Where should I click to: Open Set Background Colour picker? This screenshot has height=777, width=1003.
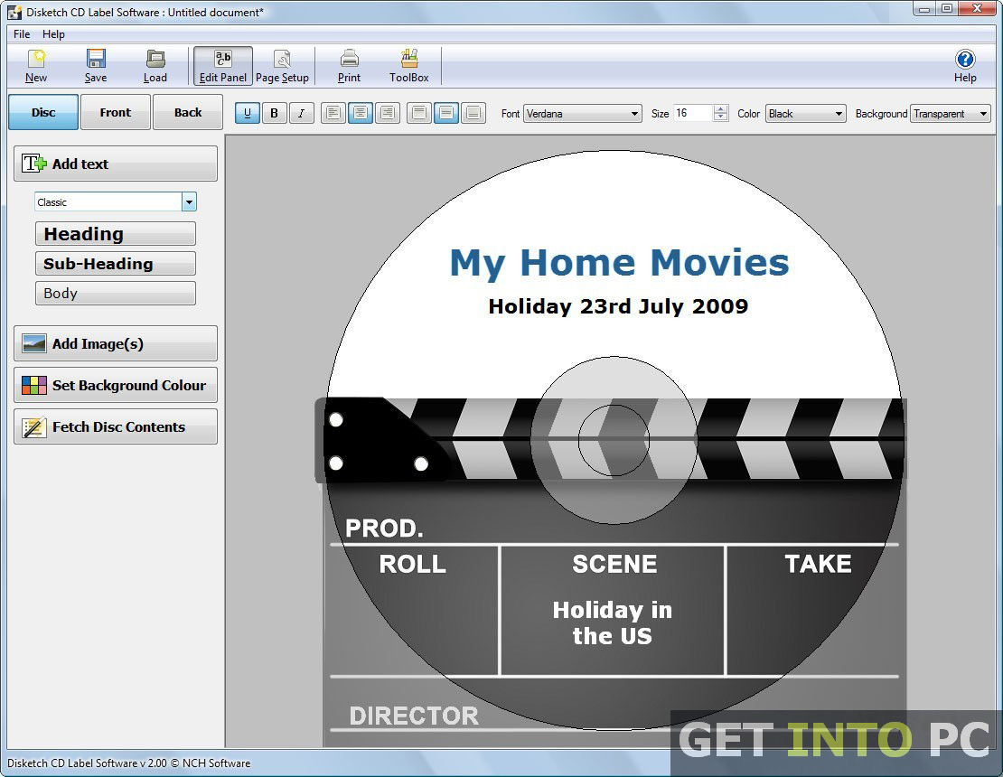pos(115,385)
